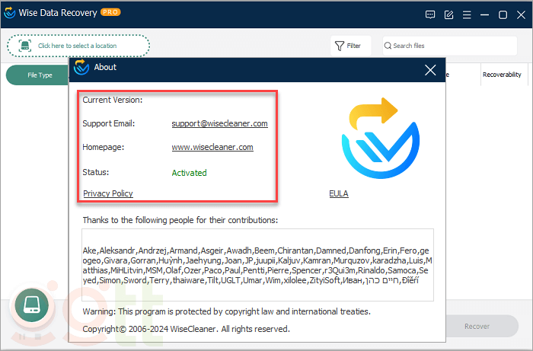Maximize the Wise Data Recovery window
Image resolution: width=533 pixels, height=351 pixels.
coord(503,14)
